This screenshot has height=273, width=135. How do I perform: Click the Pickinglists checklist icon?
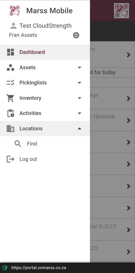point(10,83)
